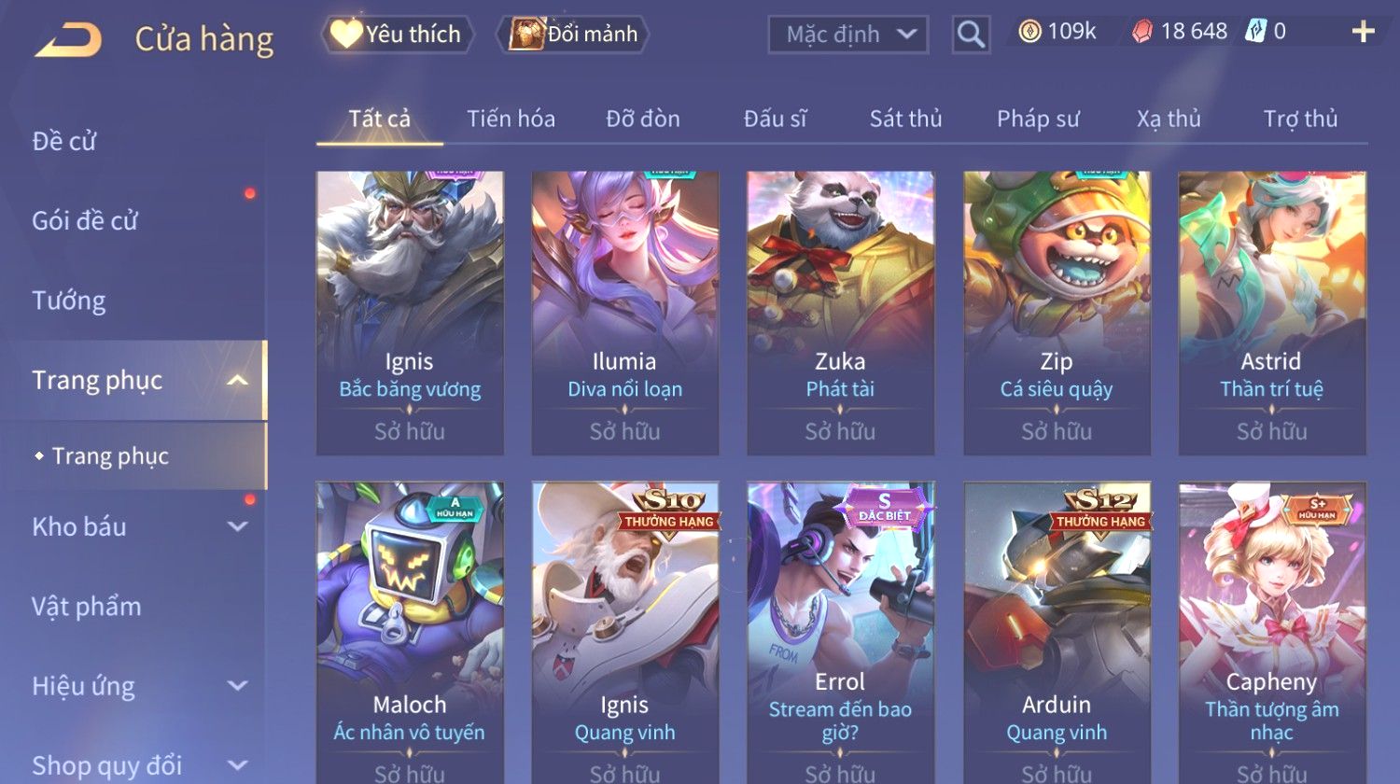Collapse the Trang phục sidebar section
This screenshot has width=1400, height=784.
click(238, 380)
